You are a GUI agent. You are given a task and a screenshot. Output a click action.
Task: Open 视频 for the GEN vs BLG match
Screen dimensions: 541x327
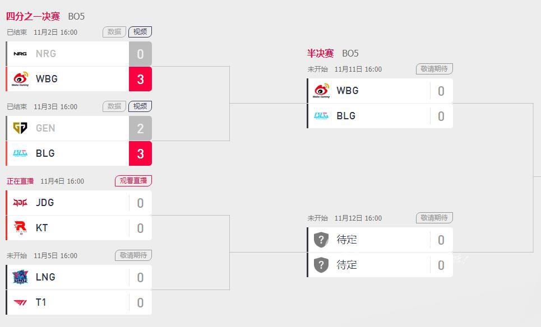[140, 106]
